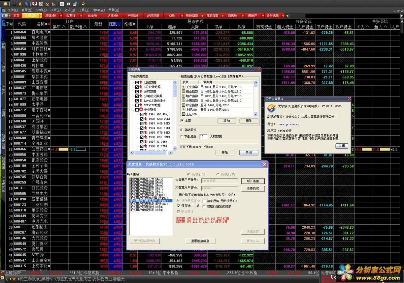
Task: Click the S icon beside 地产指数
Action: (183, 96)
